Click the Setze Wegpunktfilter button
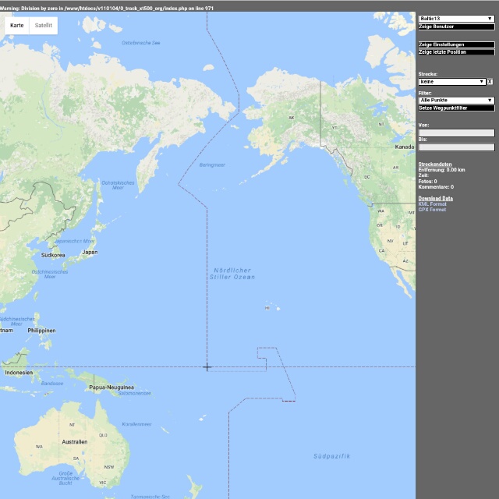The width and height of the screenshot is (499, 499). pos(456,108)
